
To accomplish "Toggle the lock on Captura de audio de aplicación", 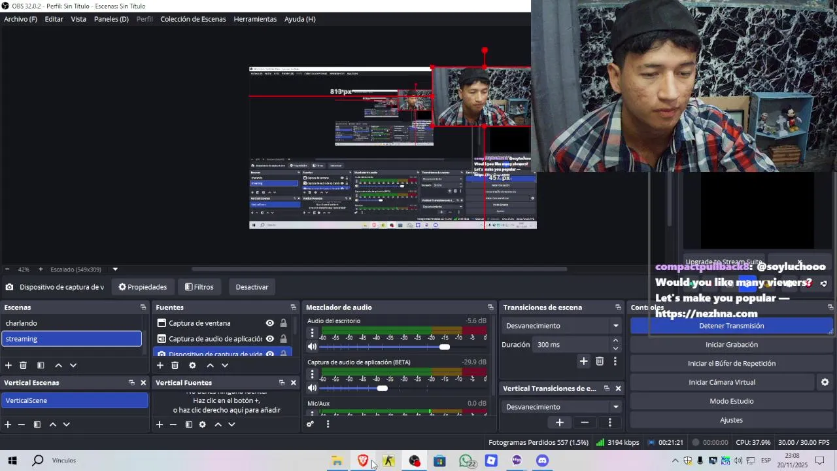I will 283,339.
